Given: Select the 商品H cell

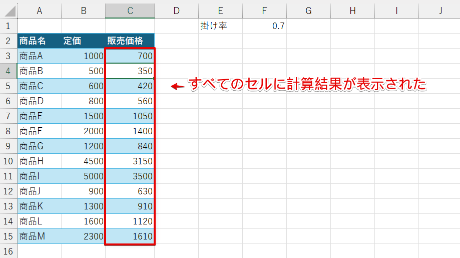Looking at the screenshot, I should pos(40,161).
